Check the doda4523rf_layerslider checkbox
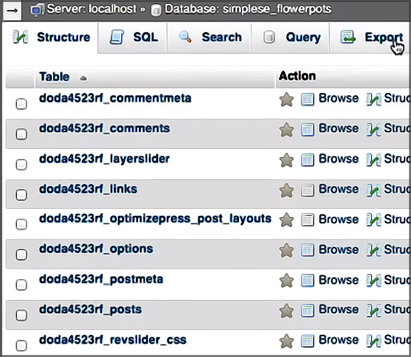 point(21,164)
